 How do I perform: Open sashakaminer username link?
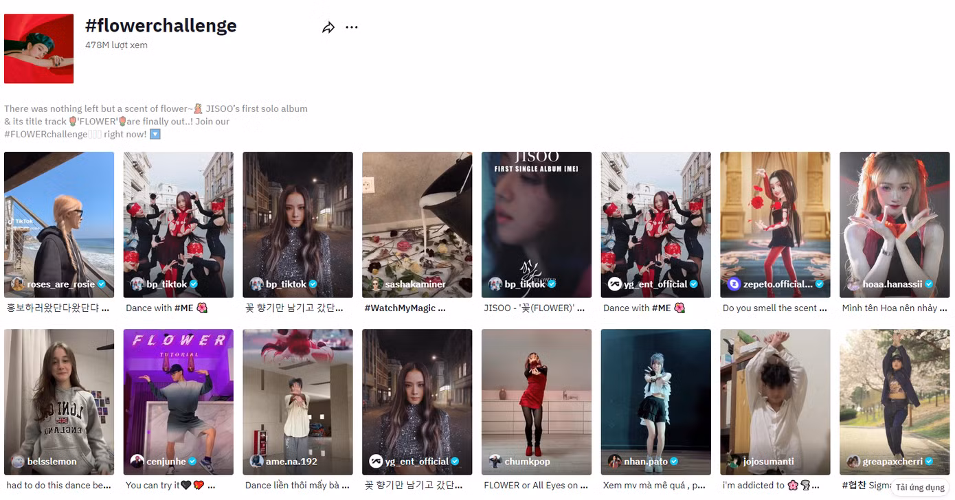[x=416, y=284]
